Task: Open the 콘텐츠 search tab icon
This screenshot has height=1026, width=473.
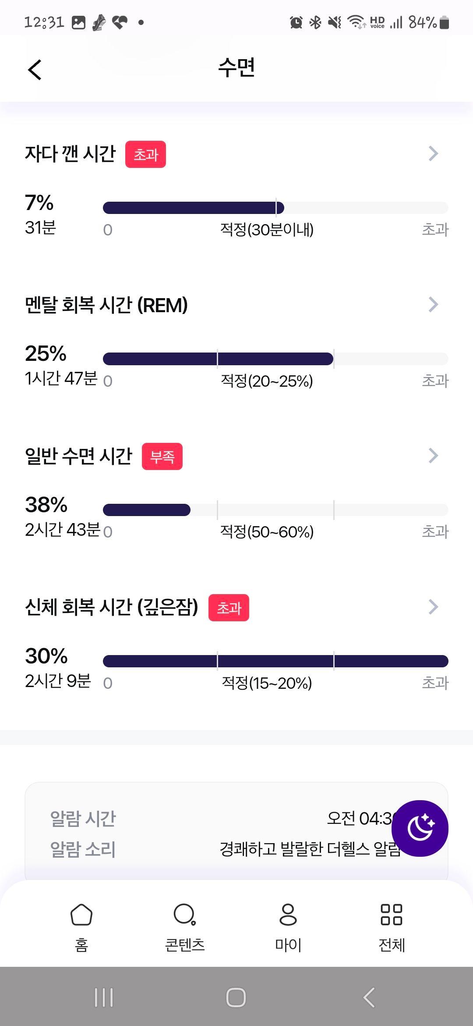Action: point(185,915)
